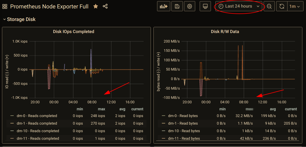
Task: Pick color for dm-0 Reads completed swatch
Action: (x=12, y=116)
